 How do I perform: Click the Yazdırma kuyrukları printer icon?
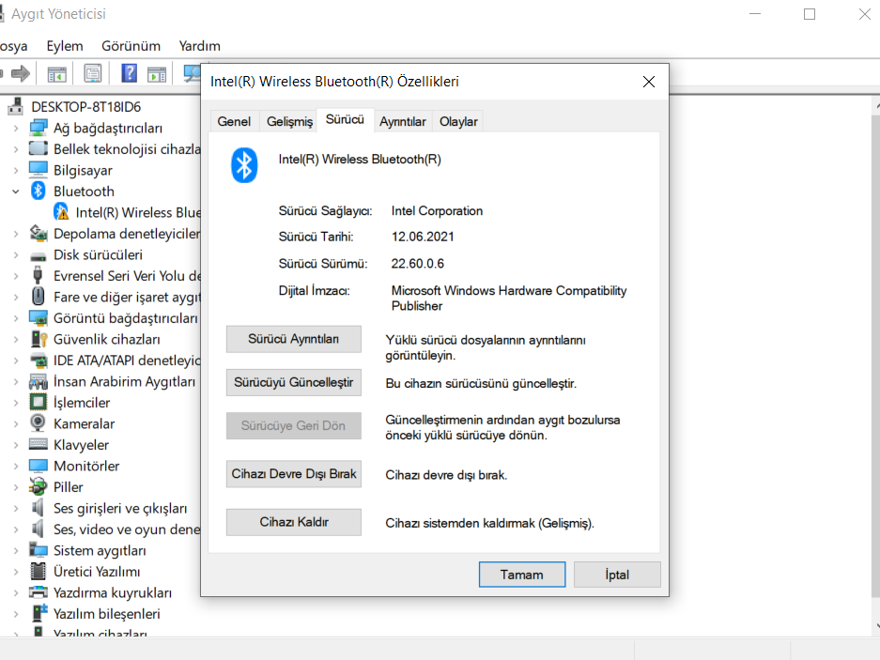coord(39,592)
